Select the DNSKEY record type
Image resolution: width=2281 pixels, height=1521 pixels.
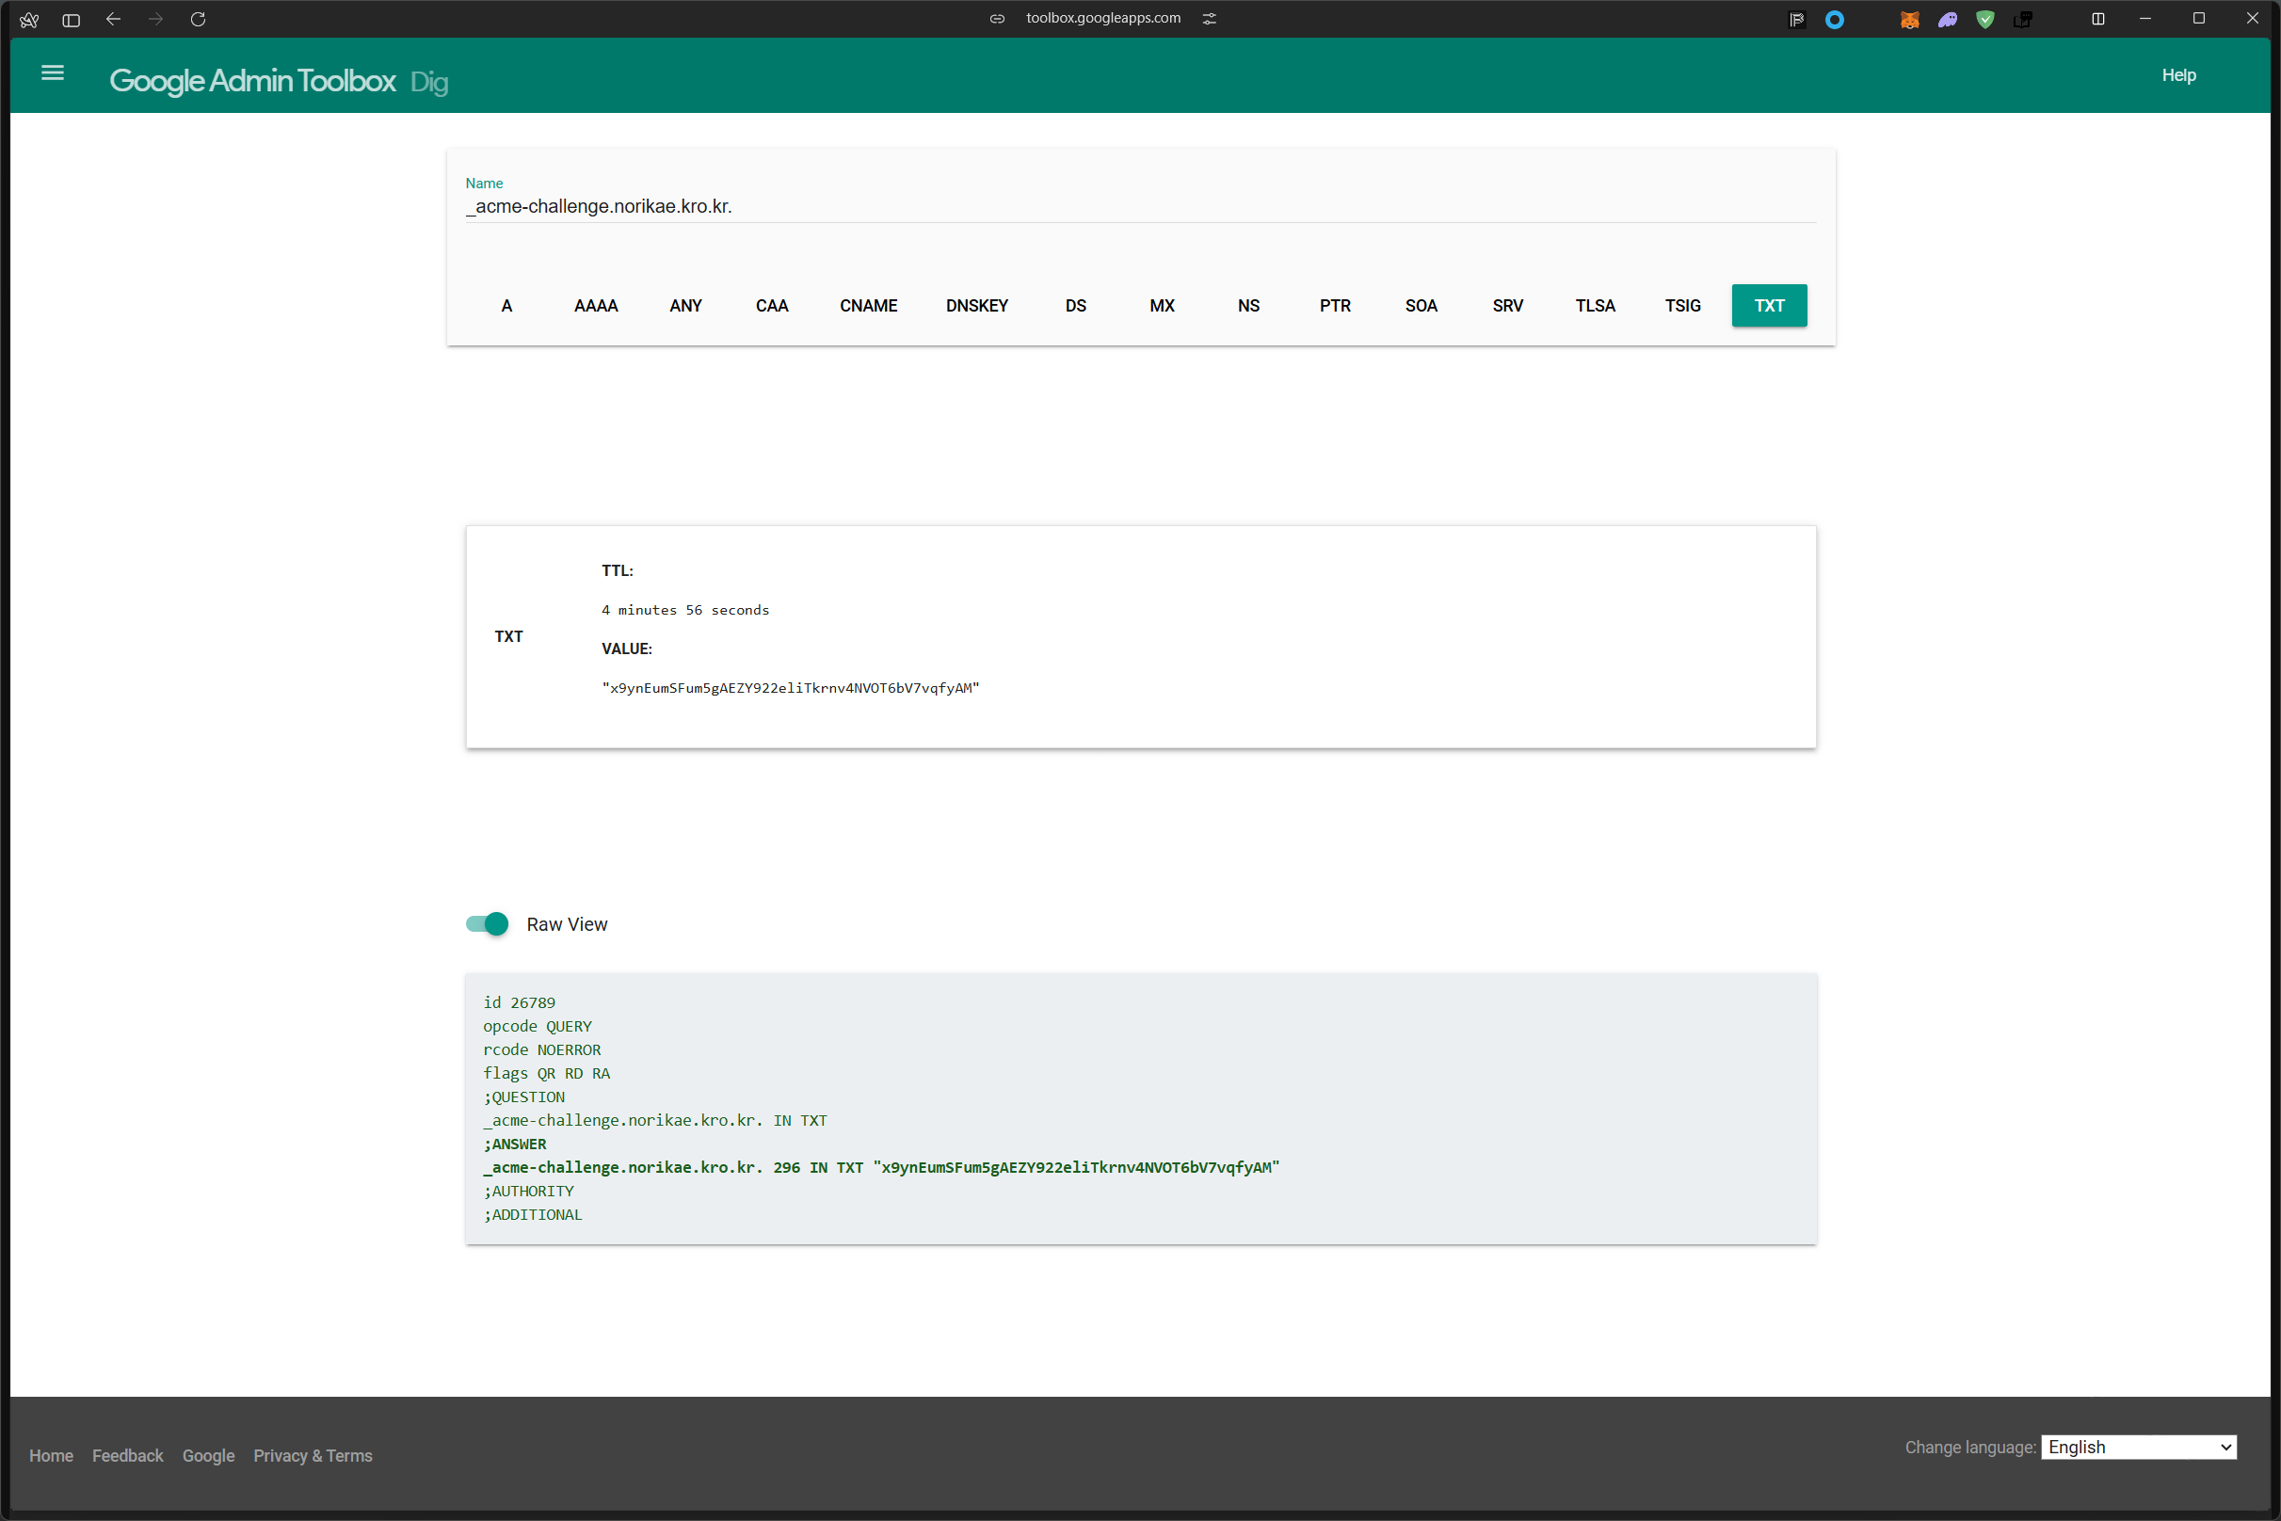[x=976, y=306]
